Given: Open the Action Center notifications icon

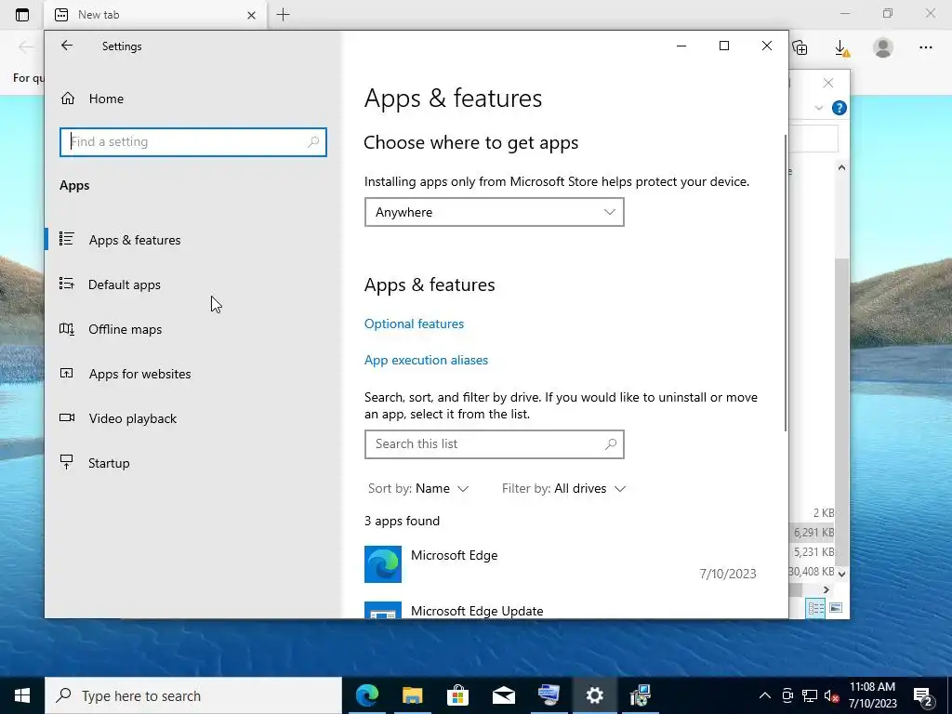Looking at the screenshot, I should pyautogui.click(x=922, y=695).
